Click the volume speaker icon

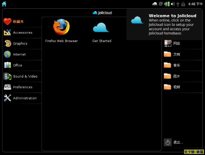click(173, 4)
